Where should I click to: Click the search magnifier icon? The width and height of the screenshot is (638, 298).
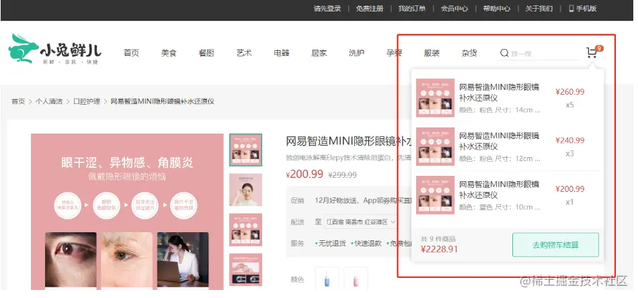[504, 53]
